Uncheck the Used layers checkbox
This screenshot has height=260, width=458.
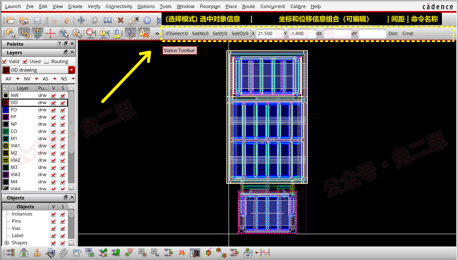tap(25, 61)
